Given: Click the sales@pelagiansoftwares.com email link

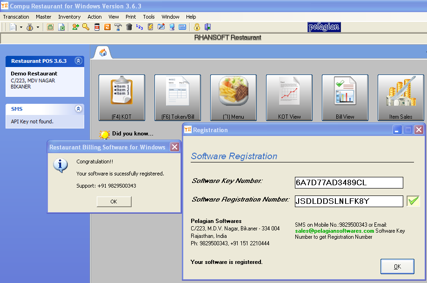Looking at the screenshot, I should [334, 231].
